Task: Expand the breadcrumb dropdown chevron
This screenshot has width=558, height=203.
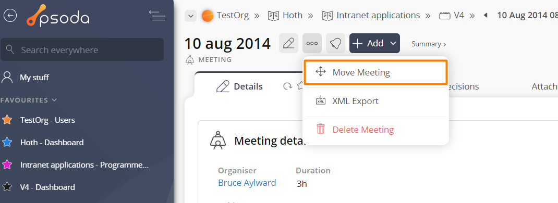Action: [191, 16]
